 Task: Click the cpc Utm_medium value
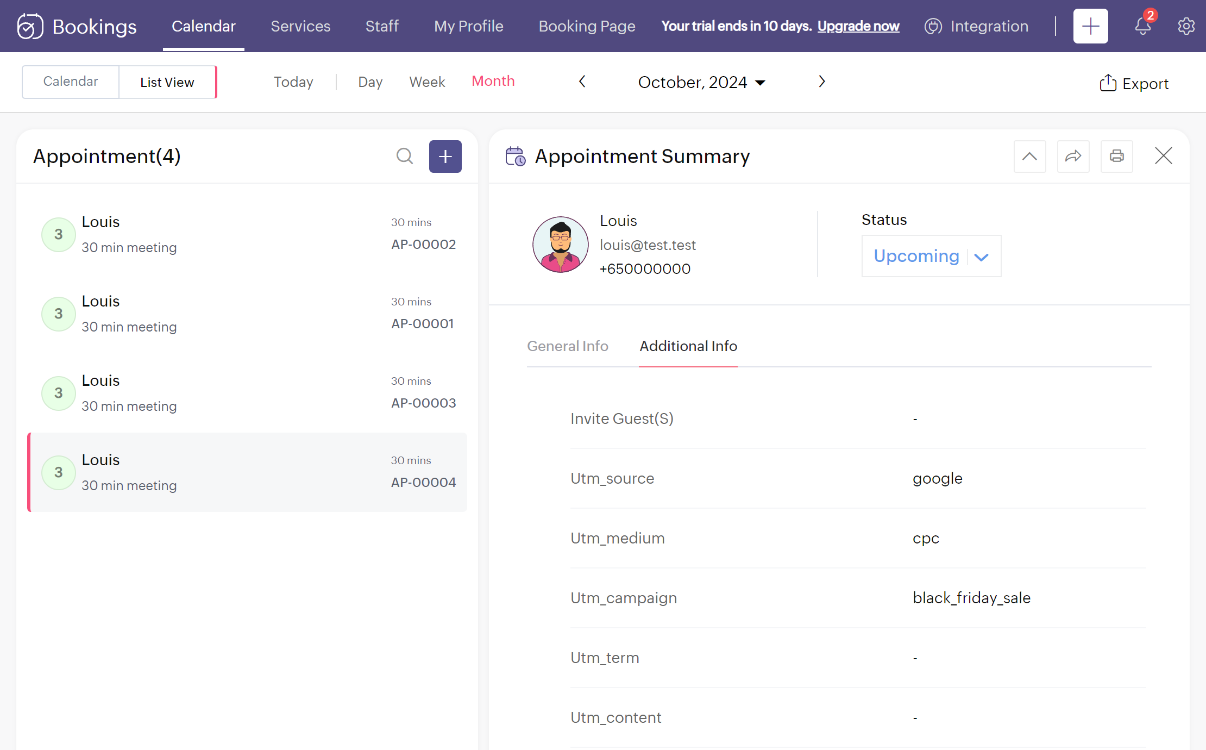pyautogui.click(x=926, y=538)
